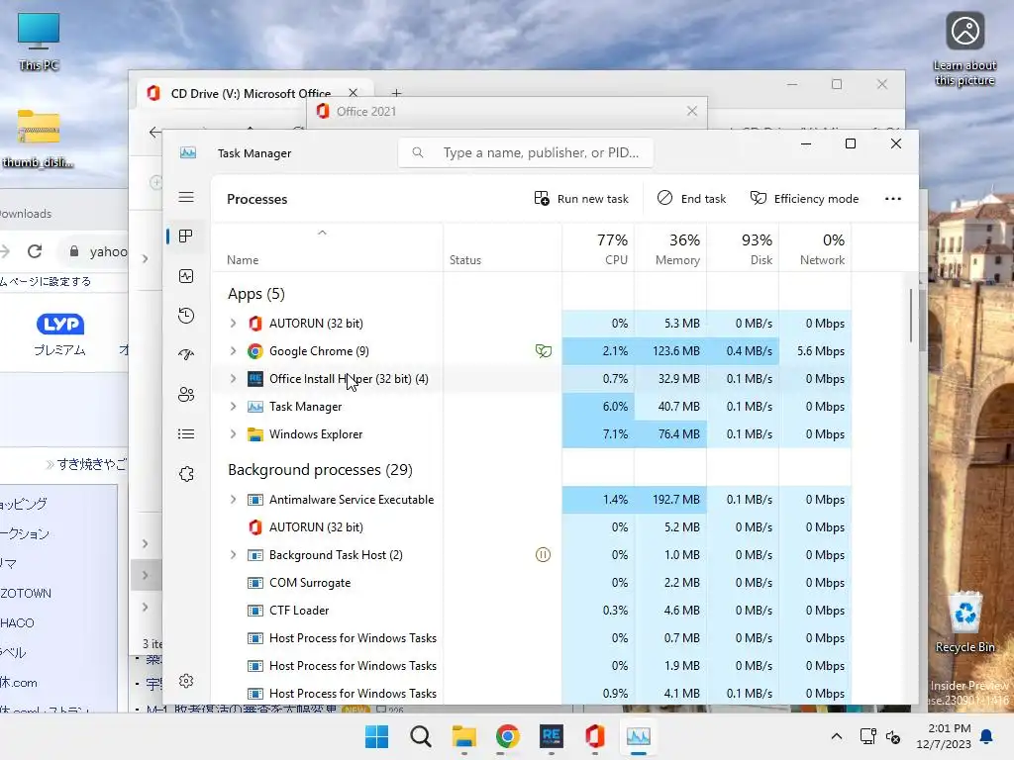This screenshot has height=760, width=1014.
Task: Switch to Office Install Helper taskbar icon
Action: [x=551, y=736]
